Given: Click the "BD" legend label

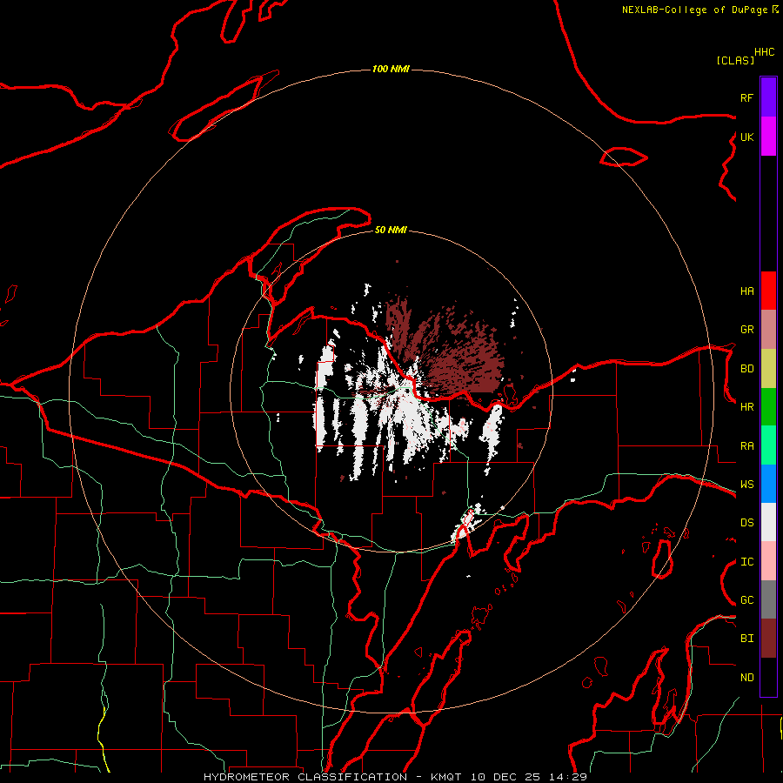Looking at the screenshot, I should [x=746, y=369].
